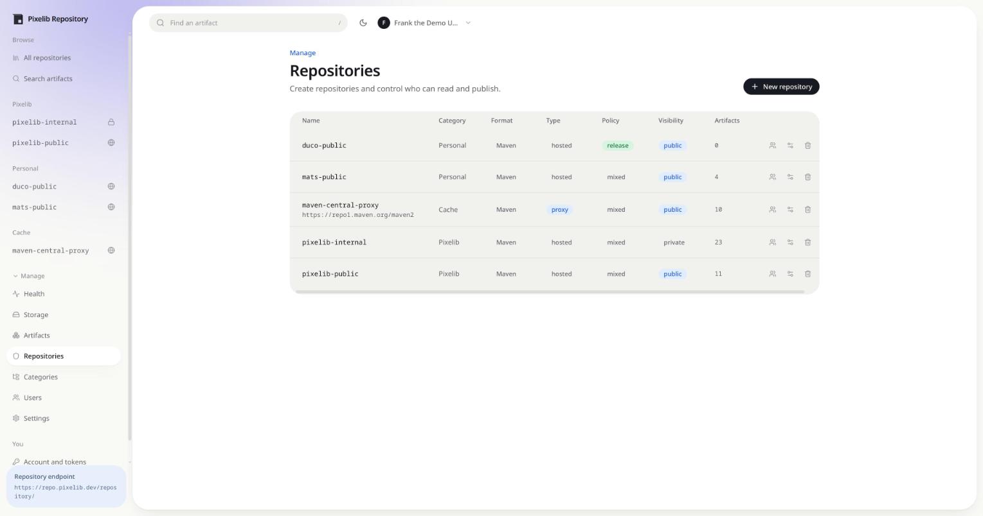The image size is (983, 516).
Task: Click the proxy type badge
Action: [559, 210]
